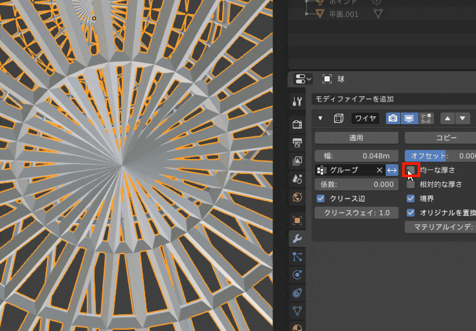The width and height of the screenshot is (476, 331).
Task: Open the View Layer properties tab
Action: [x=297, y=160]
